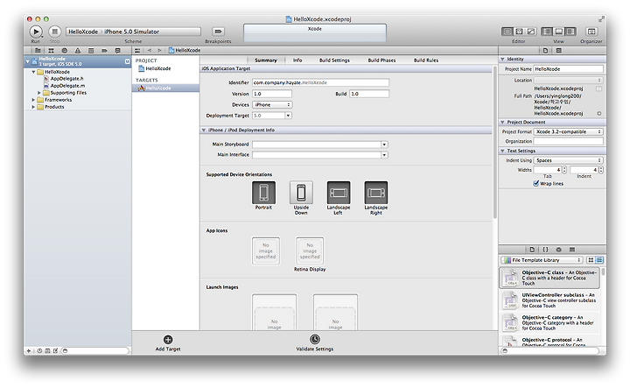The image size is (630, 388).
Task: Toggle Landscape Left orientation support
Action: click(x=339, y=193)
